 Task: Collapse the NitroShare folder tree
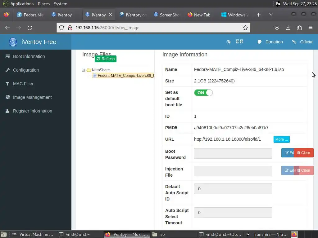click(83, 70)
